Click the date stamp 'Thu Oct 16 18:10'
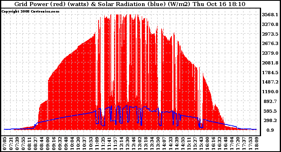The height and width of the screenshot is (152, 281). pyautogui.click(x=219, y=4)
